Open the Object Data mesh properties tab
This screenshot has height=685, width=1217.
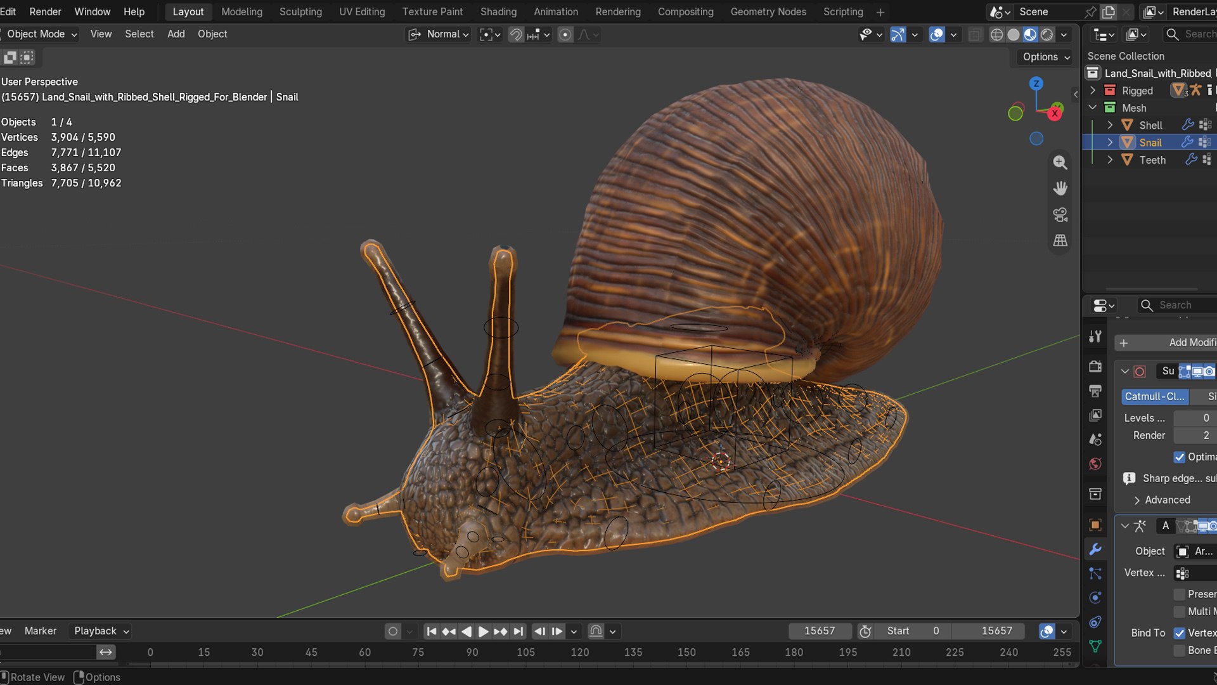point(1095,646)
